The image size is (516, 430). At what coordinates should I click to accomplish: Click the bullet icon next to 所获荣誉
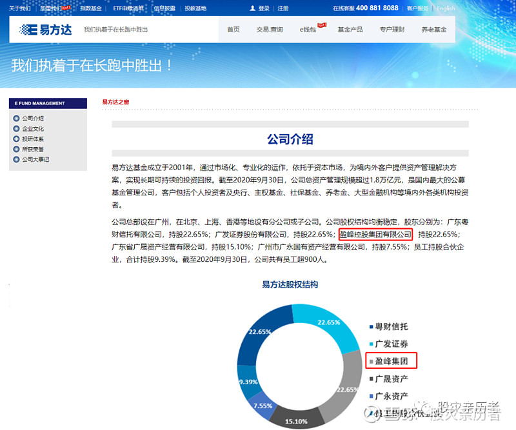click(x=16, y=149)
